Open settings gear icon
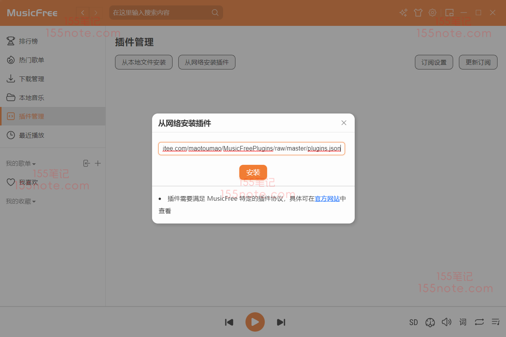 (433, 13)
